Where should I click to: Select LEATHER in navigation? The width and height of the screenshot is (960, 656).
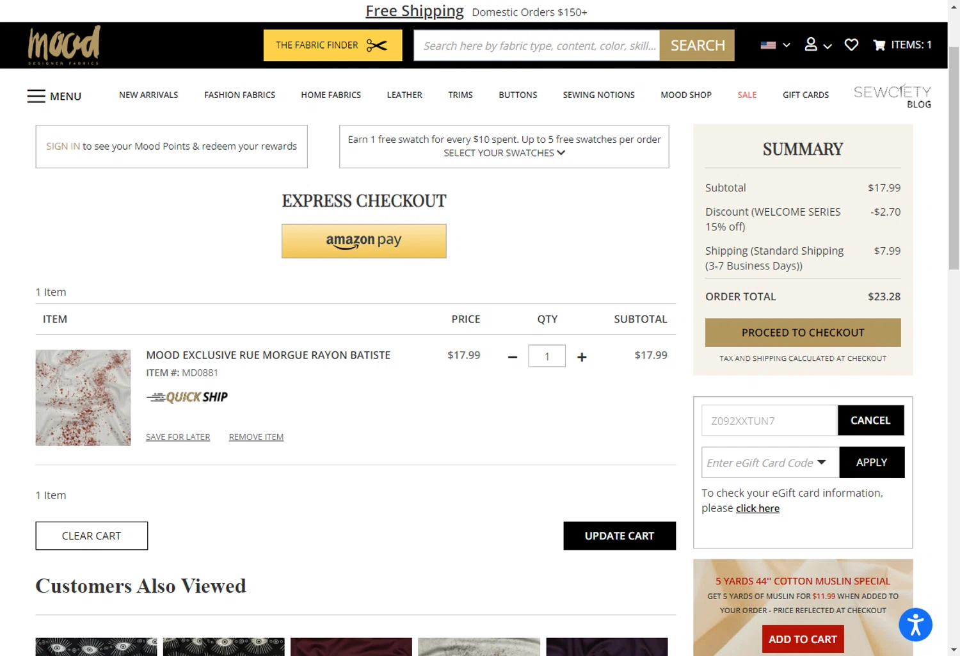[x=404, y=95]
